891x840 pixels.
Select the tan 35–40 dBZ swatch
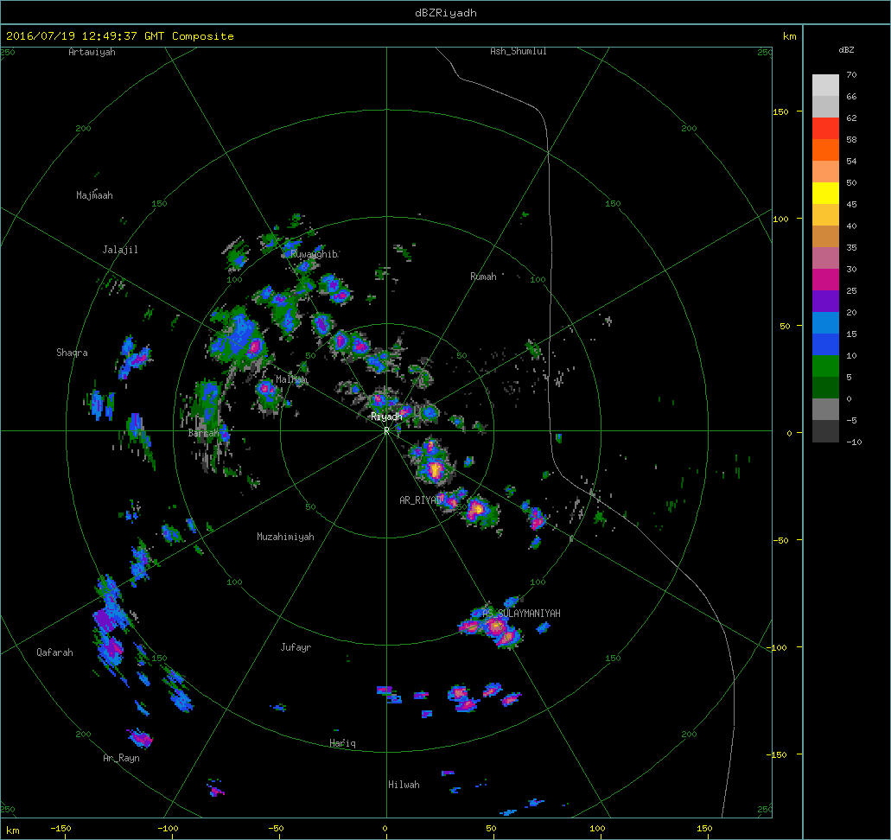pos(825,237)
